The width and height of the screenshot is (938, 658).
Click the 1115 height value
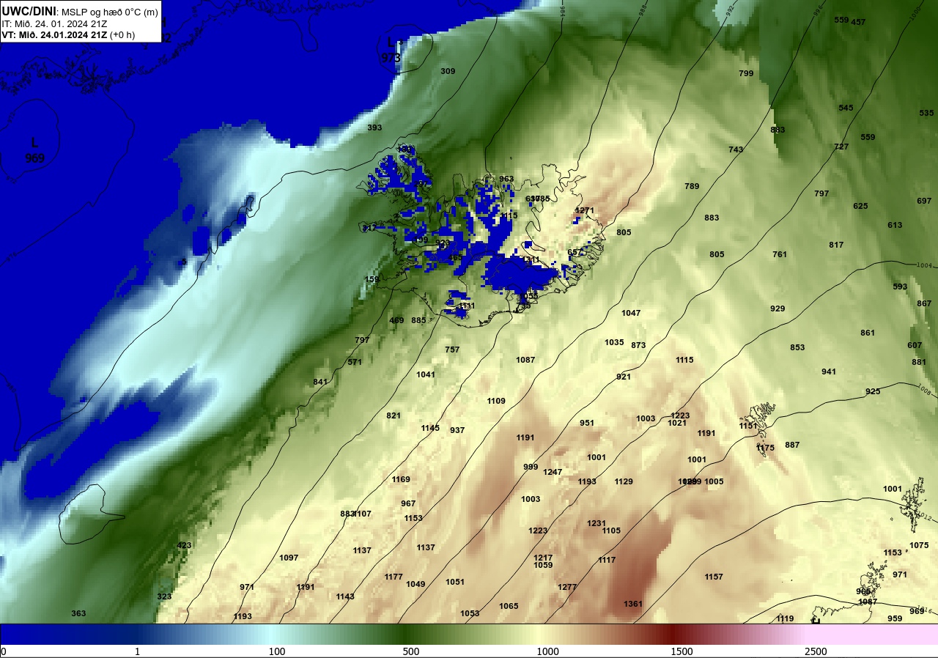(684, 360)
